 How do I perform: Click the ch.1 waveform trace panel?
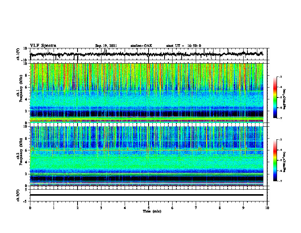148,54
